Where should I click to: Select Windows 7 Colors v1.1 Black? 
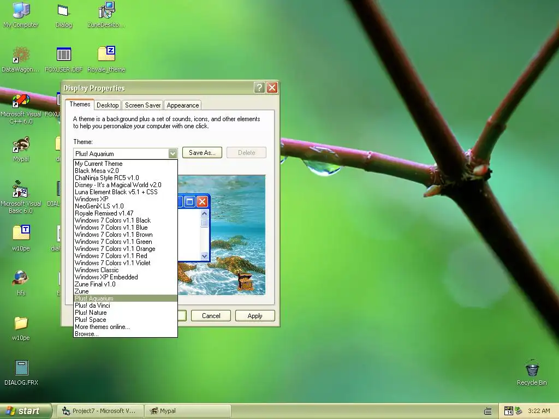pos(126,220)
